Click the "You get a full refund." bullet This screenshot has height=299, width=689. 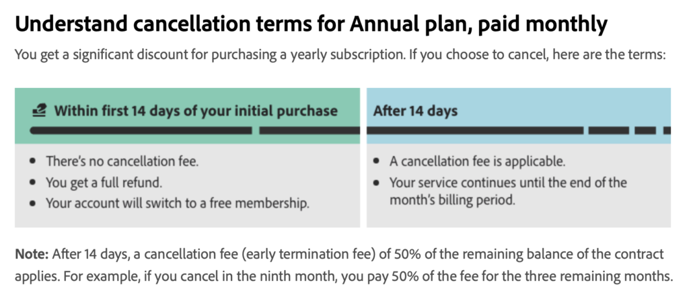point(104,182)
